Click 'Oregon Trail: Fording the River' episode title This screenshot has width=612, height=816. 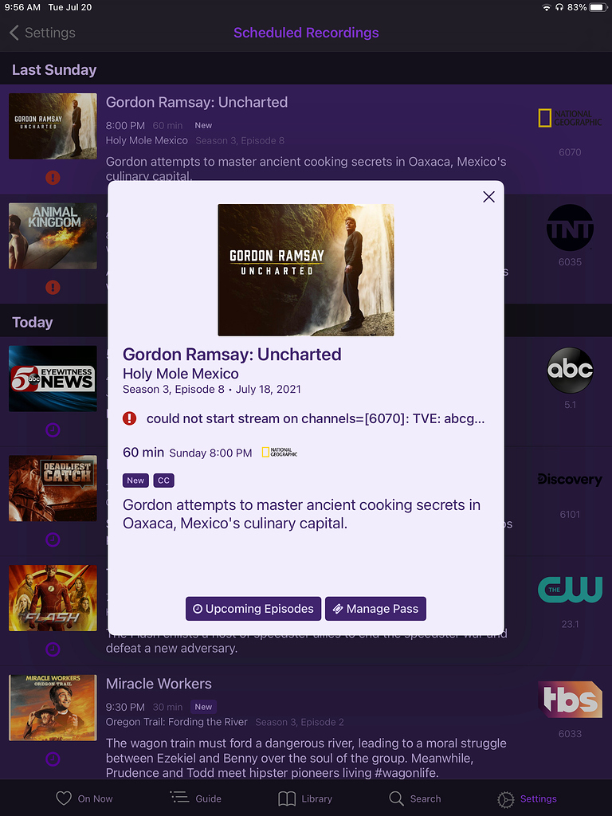tap(176, 722)
